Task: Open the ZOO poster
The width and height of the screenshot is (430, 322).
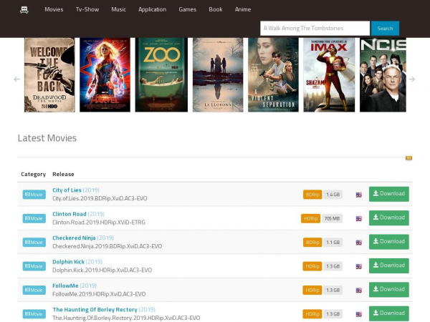Action: click(161, 74)
